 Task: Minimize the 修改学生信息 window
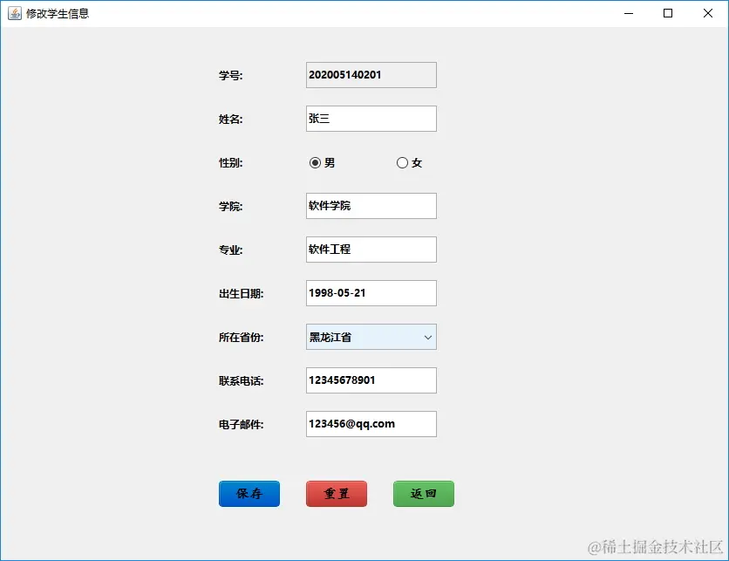[629, 13]
